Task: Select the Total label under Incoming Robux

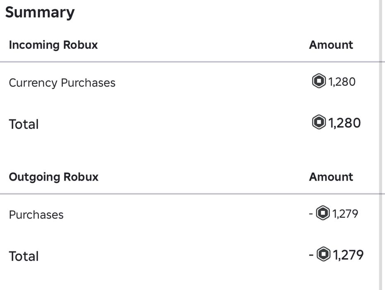Action: pyautogui.click(x=24, y=124)
